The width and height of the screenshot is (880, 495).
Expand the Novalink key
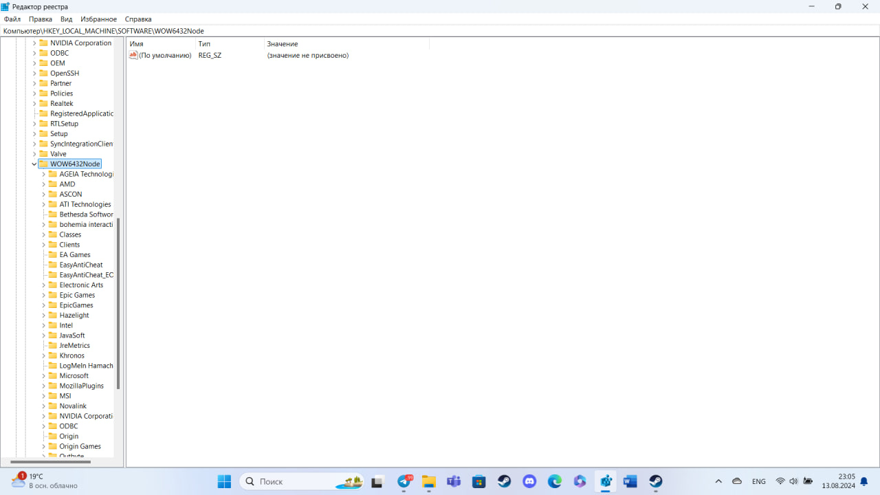coord(44,406)
